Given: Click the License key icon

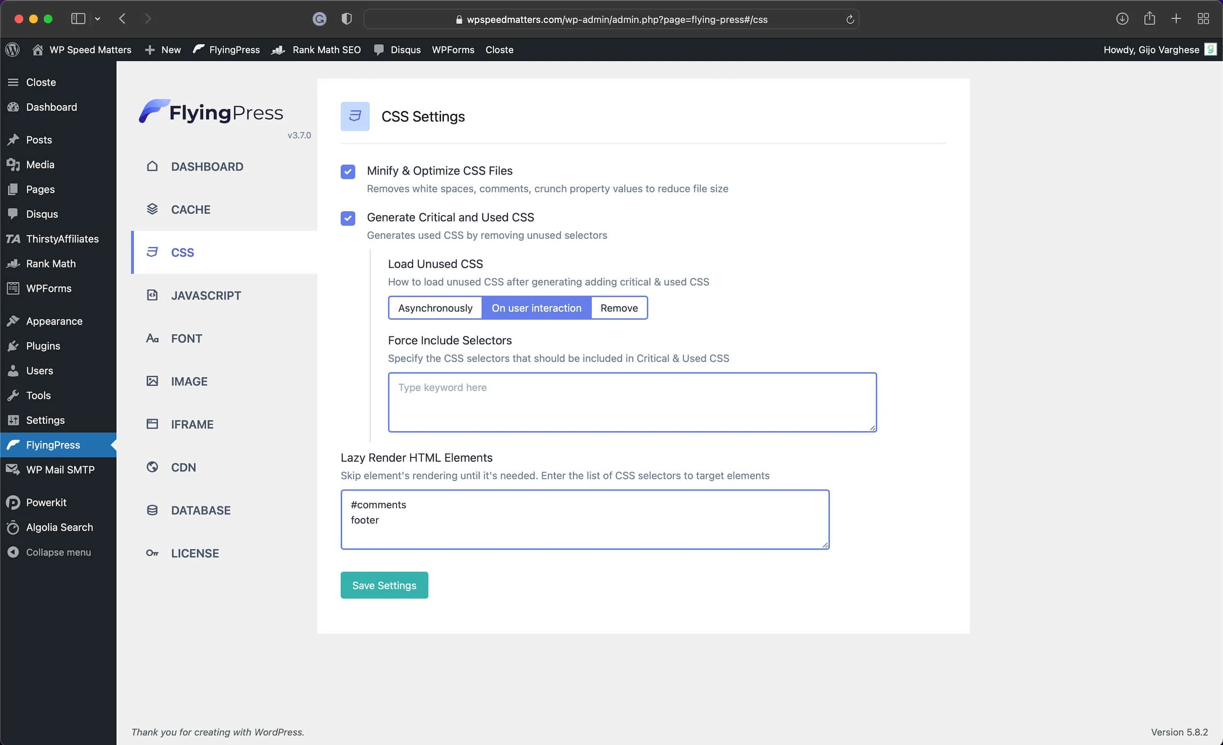Looking at the screenshot, I should [x=152, y=553].
